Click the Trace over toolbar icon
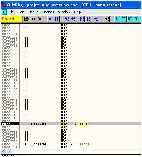Screen dimensions: 142x157 coord(88,19)
